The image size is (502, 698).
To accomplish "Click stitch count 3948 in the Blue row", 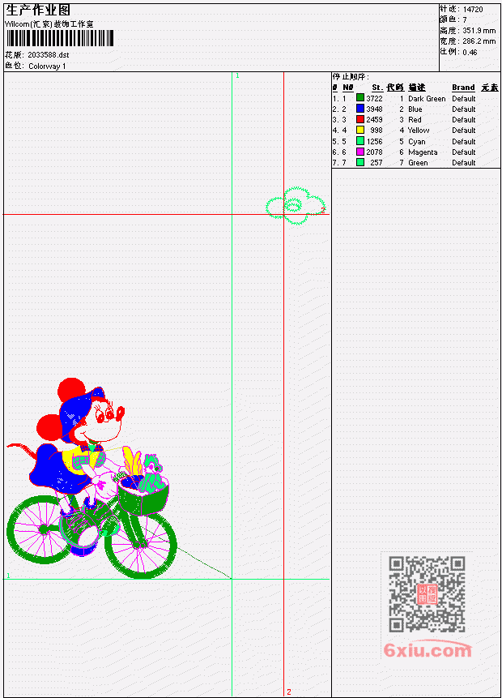I will coord(374,109).
